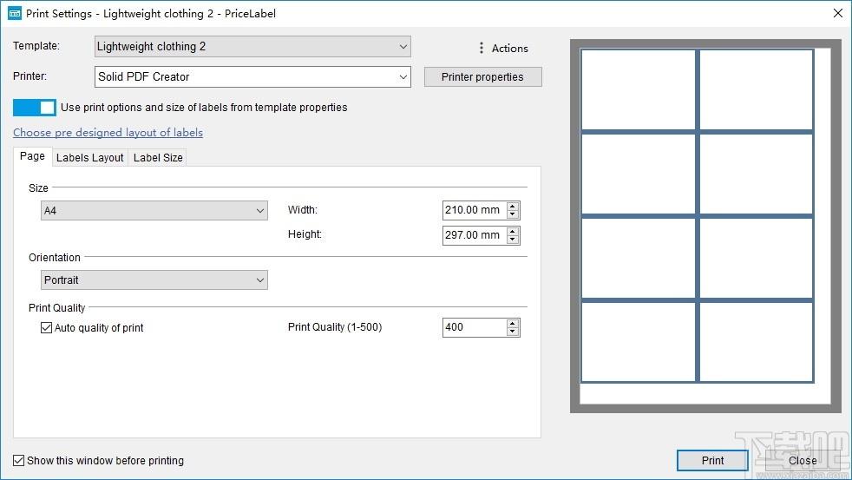Decrease Width with the down spinner arrow
The height and width of the screenshot is (480, 852).
(513, 214)
